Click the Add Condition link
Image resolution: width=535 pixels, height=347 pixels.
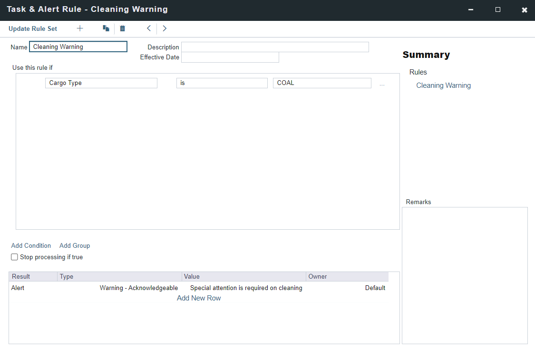pyautogui.click(x=31, y=245)
